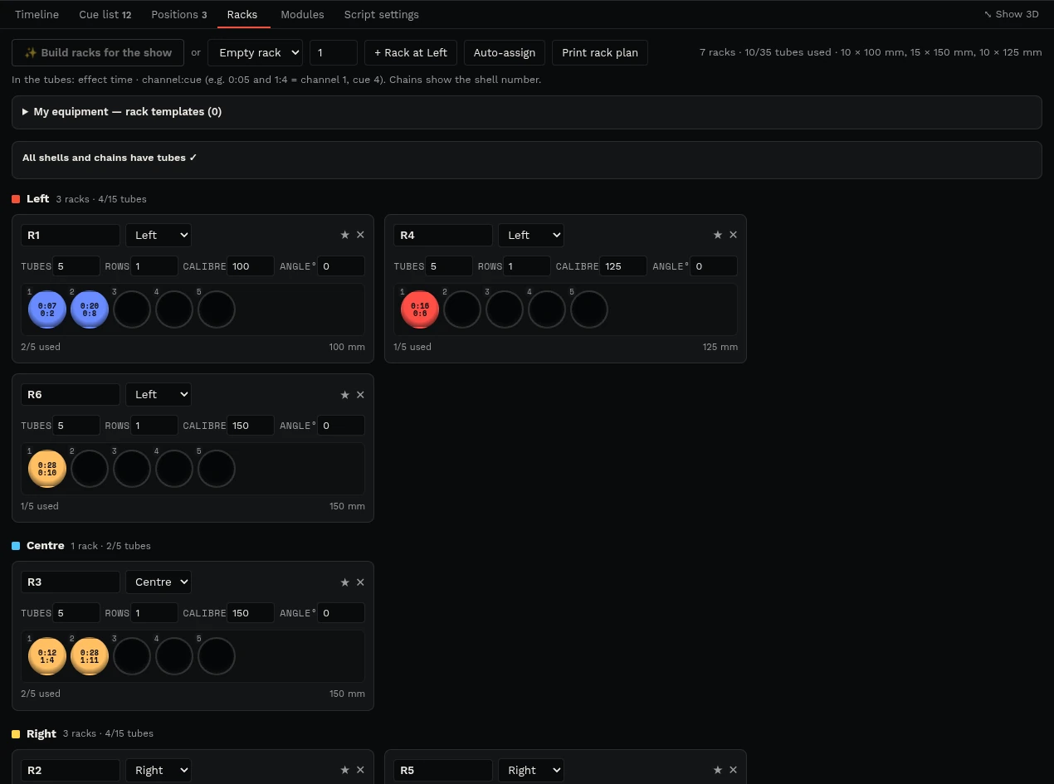Edit R4 angle field
Image resolution: width=1054 pixels, height=784 pixels.
coord(714,266)
